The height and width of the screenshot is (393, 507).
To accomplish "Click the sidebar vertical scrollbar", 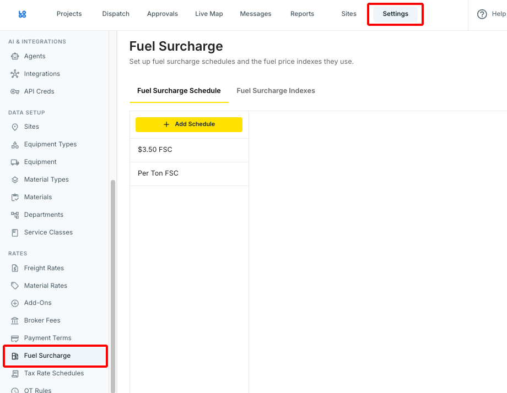I will coord(113,286).
